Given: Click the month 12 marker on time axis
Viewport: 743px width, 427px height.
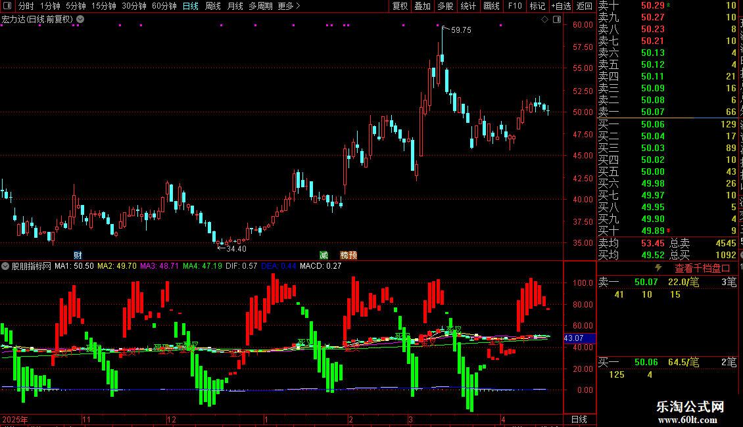Looking at the screenshot, I should click(172, 419).
